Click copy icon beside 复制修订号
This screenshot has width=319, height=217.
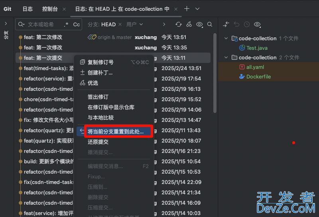[82, 62]
